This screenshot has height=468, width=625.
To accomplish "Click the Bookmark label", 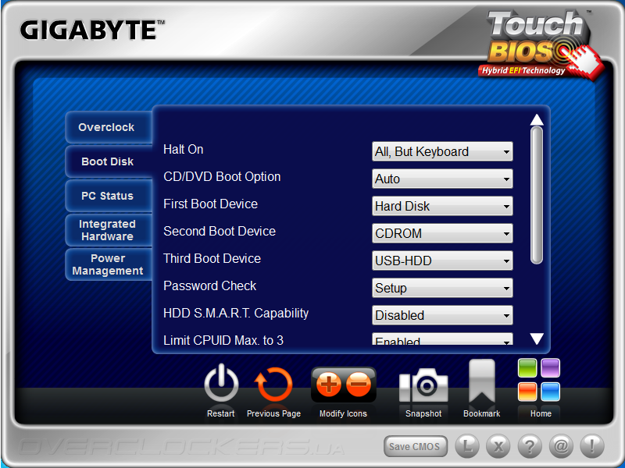I will click(x=481, y=413).
